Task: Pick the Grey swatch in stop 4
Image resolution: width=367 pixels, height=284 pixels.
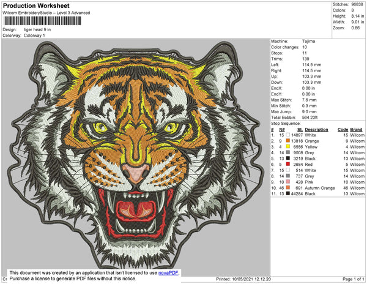Action: click(287, 152)
